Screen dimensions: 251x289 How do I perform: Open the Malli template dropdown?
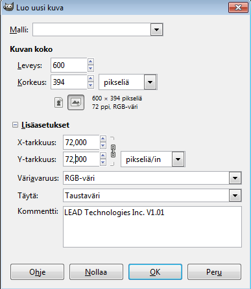coord(156,30)
